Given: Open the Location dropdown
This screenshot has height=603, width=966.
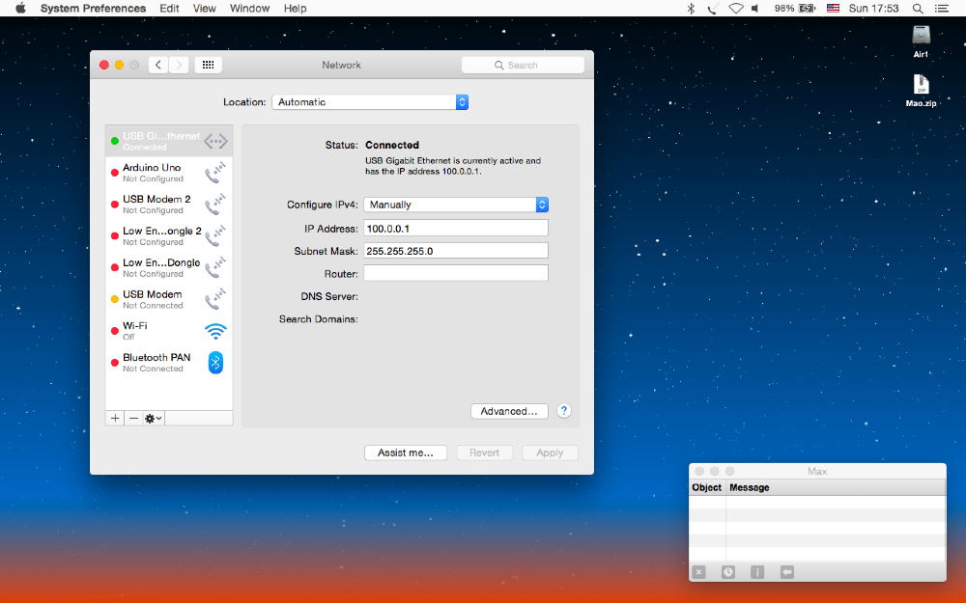Looking at the screenshot, I should [370, 102].
